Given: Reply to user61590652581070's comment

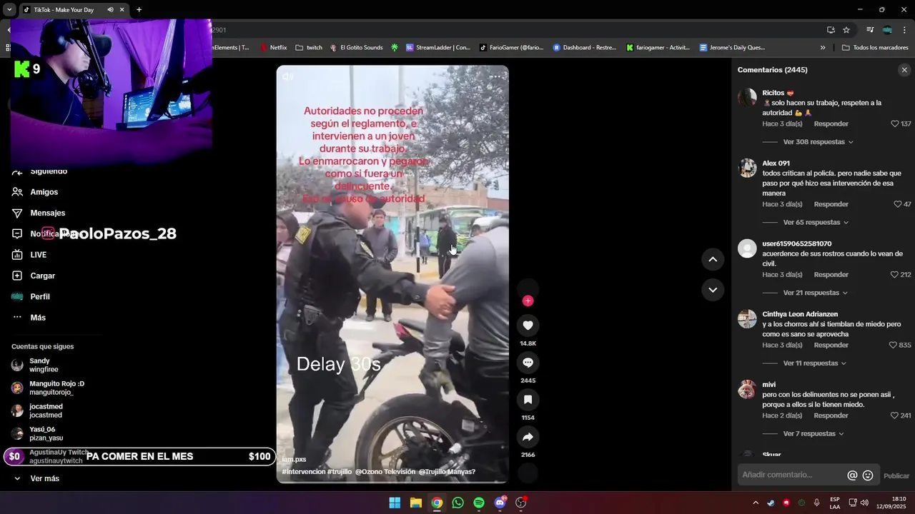Looking at the screenshot, I should 831,275.
